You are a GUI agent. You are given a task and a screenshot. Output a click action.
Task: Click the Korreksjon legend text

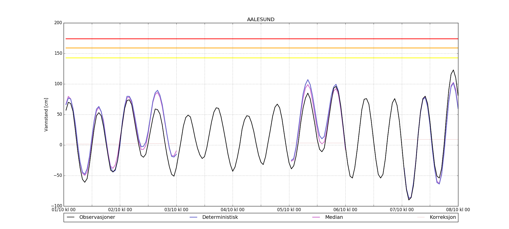[443, 217]
